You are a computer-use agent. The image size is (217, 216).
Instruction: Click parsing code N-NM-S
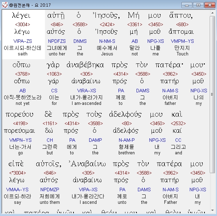tap(107, 41)
